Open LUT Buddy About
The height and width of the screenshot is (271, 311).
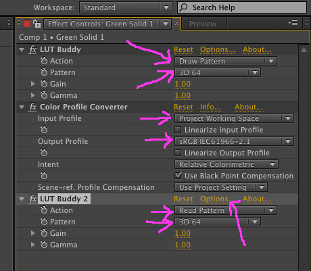(x=257, y=49)
